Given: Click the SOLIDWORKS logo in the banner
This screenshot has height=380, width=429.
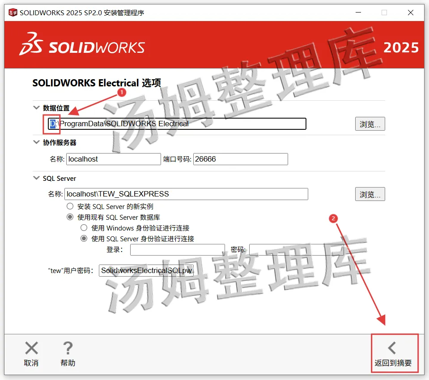Looking at the screenshot, I should [82, 44].
